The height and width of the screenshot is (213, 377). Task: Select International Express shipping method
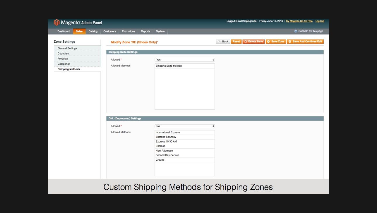(x=168, y=132)
